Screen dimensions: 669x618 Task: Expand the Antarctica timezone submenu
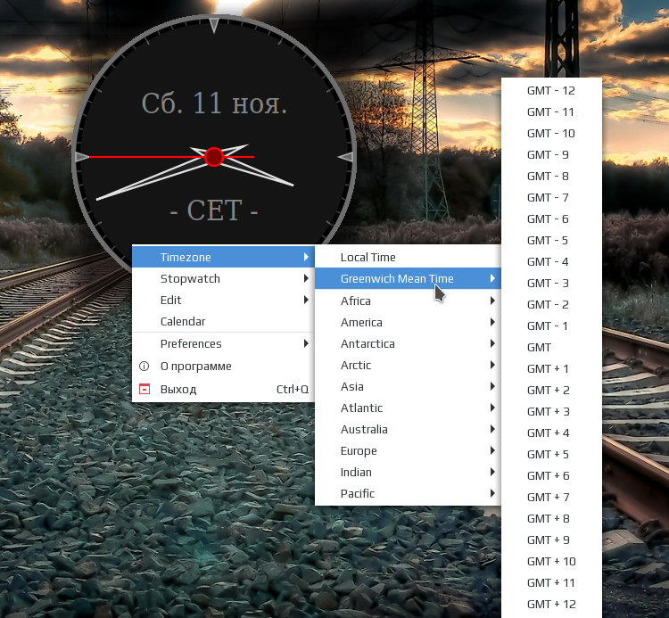tap(408, 343)
